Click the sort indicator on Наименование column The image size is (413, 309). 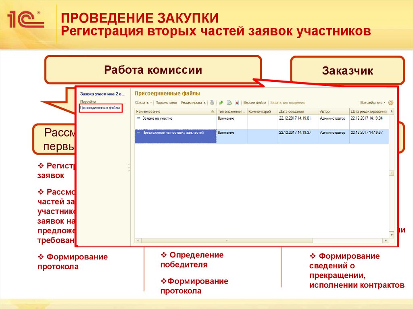tap(212, 111)
